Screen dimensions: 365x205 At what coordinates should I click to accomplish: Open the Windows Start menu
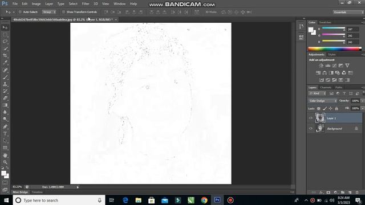pyautogui.click(x=6, y=200)
